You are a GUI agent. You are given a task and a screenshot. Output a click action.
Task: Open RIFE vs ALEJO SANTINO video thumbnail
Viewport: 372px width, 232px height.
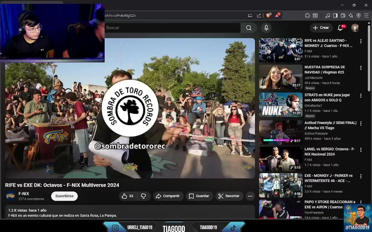[281, 50]
